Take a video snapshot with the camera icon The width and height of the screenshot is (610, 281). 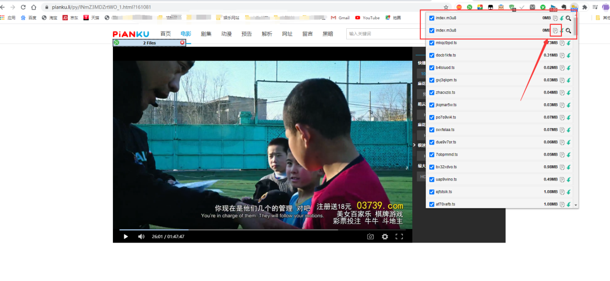tap(370, 236)
